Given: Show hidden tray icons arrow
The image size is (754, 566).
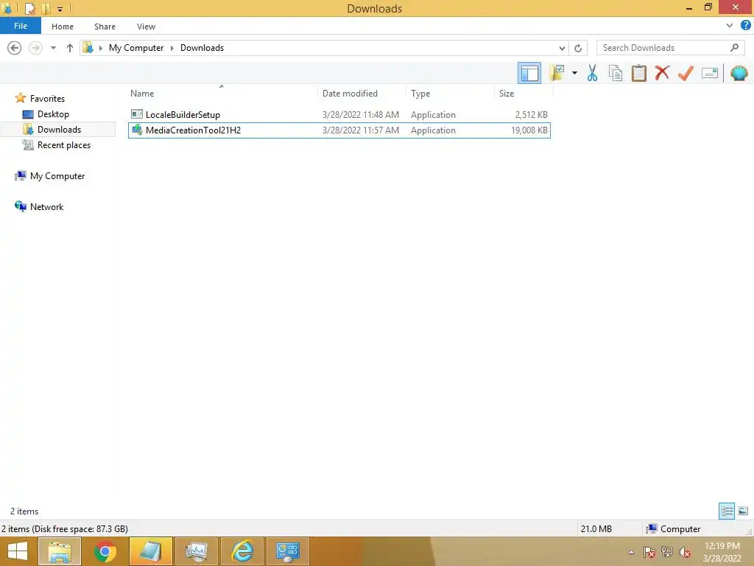Looking at the screenshot, I should tap(631, 552).
